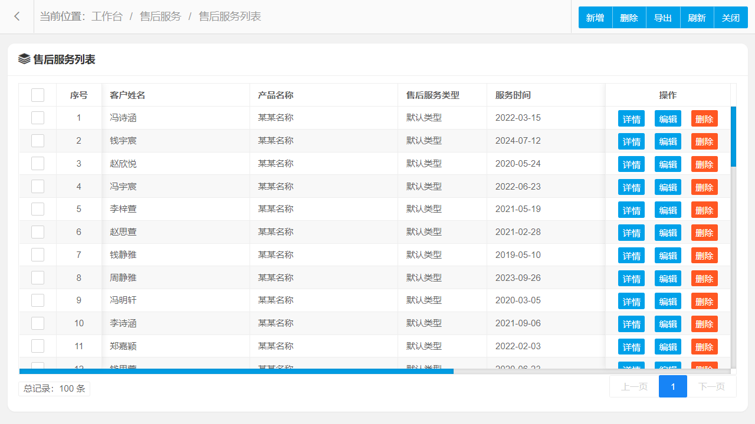This screenshot has width=755, height=424.
Task: Go to 下一页 in pagination
Action: pos(711,386)
